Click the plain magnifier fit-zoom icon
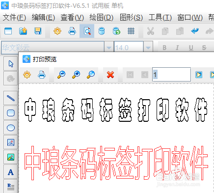214x193 pixels. pos(91,75)
